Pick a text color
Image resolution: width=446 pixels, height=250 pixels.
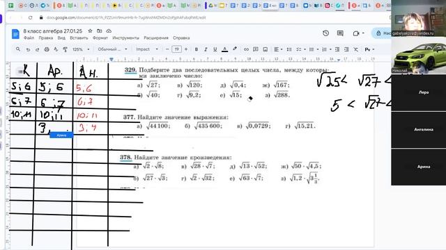(224, 49)
